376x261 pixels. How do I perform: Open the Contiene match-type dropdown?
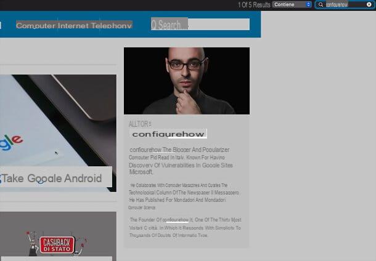(292, 4)
